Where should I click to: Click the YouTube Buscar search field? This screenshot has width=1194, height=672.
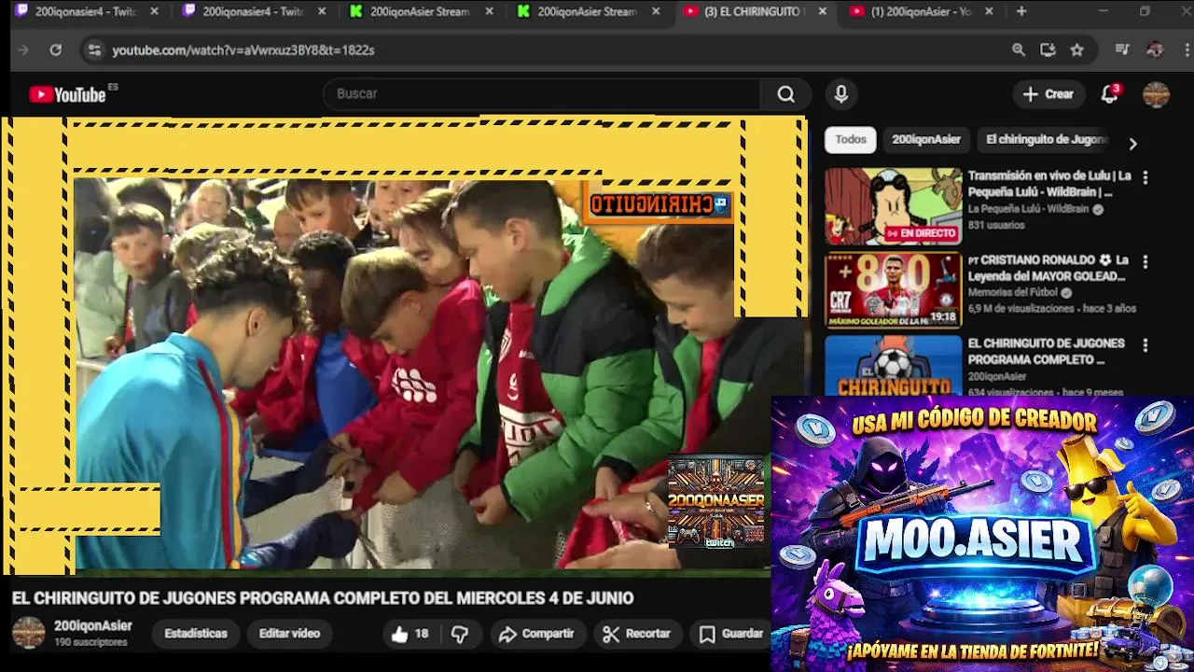pyautogui.click(x=544, y=94)
